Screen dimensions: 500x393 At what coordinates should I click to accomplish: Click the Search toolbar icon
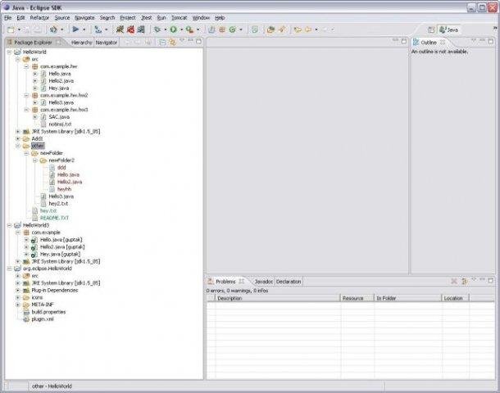point(282,29)
